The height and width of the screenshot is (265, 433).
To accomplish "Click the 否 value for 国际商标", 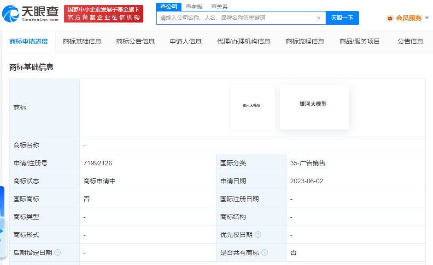I will (87, 199).
